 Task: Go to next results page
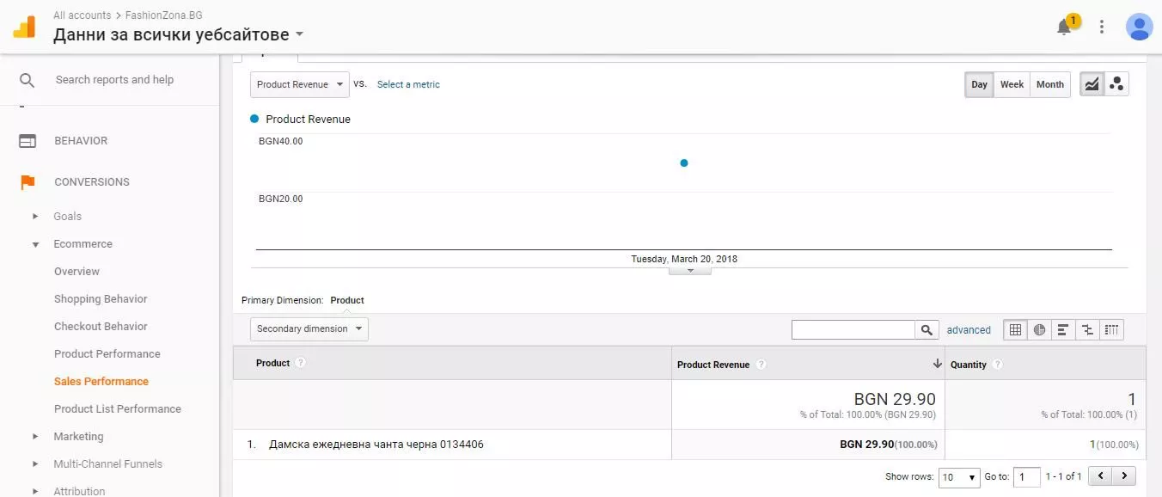pos(1123,476)
